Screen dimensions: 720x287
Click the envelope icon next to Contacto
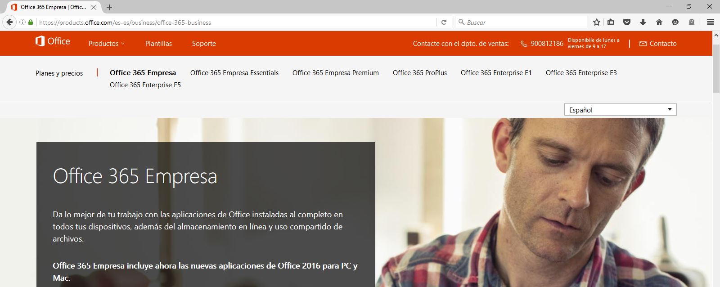click(643, 44)
